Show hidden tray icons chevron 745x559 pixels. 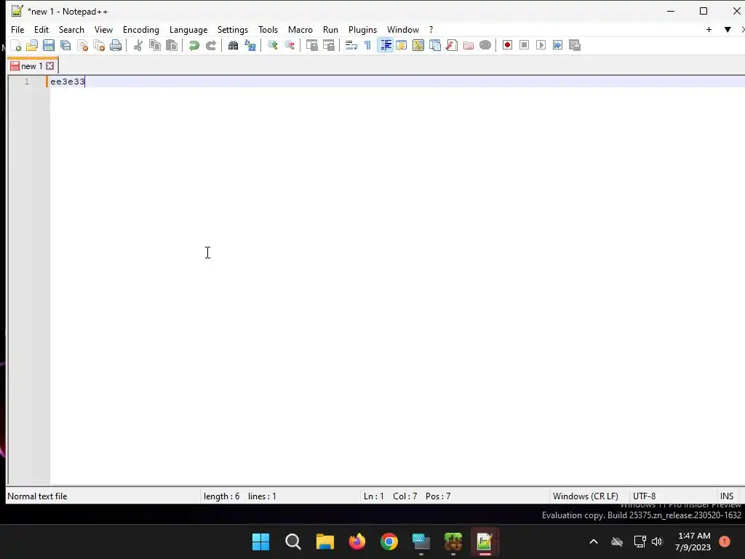coord(594,542)
